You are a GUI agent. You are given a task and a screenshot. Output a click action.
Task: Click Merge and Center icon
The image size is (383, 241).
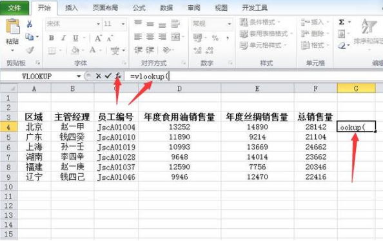[175, 37]
